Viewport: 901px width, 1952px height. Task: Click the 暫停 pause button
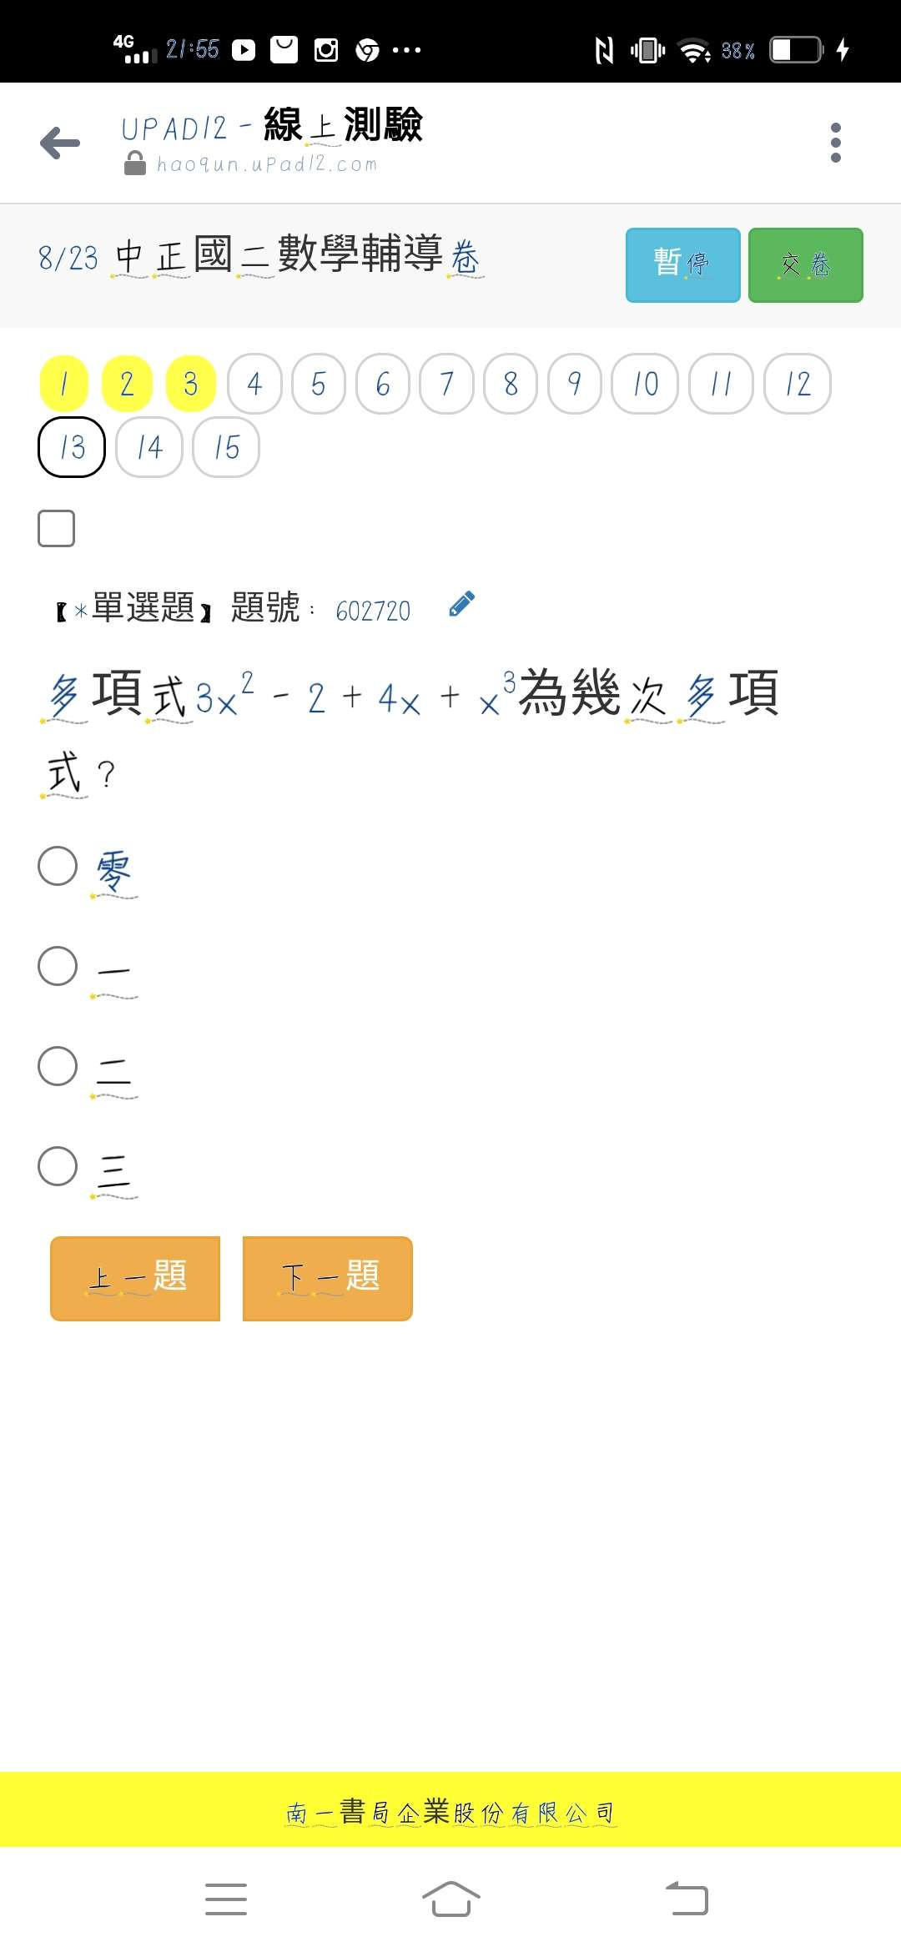point(682,264)
